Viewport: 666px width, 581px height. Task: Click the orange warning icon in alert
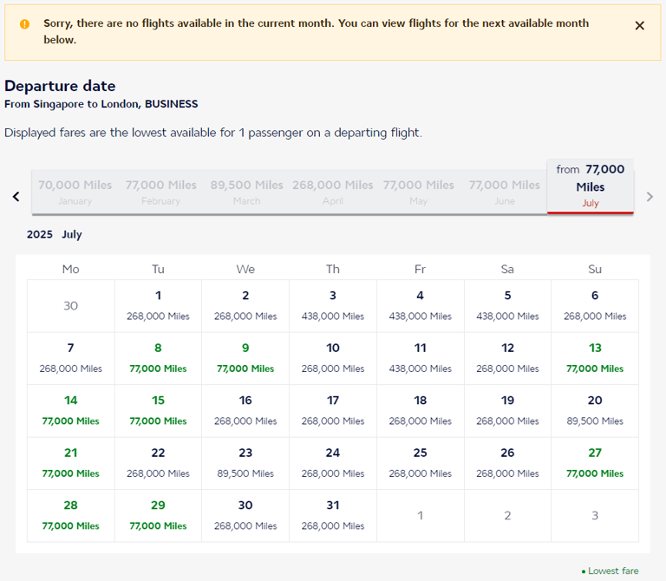tap(24, 24)
